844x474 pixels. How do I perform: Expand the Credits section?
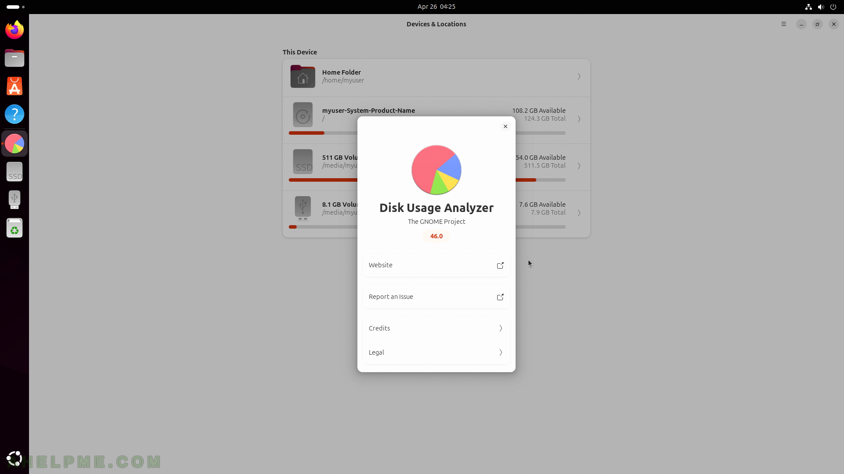(x=436, y=328)
